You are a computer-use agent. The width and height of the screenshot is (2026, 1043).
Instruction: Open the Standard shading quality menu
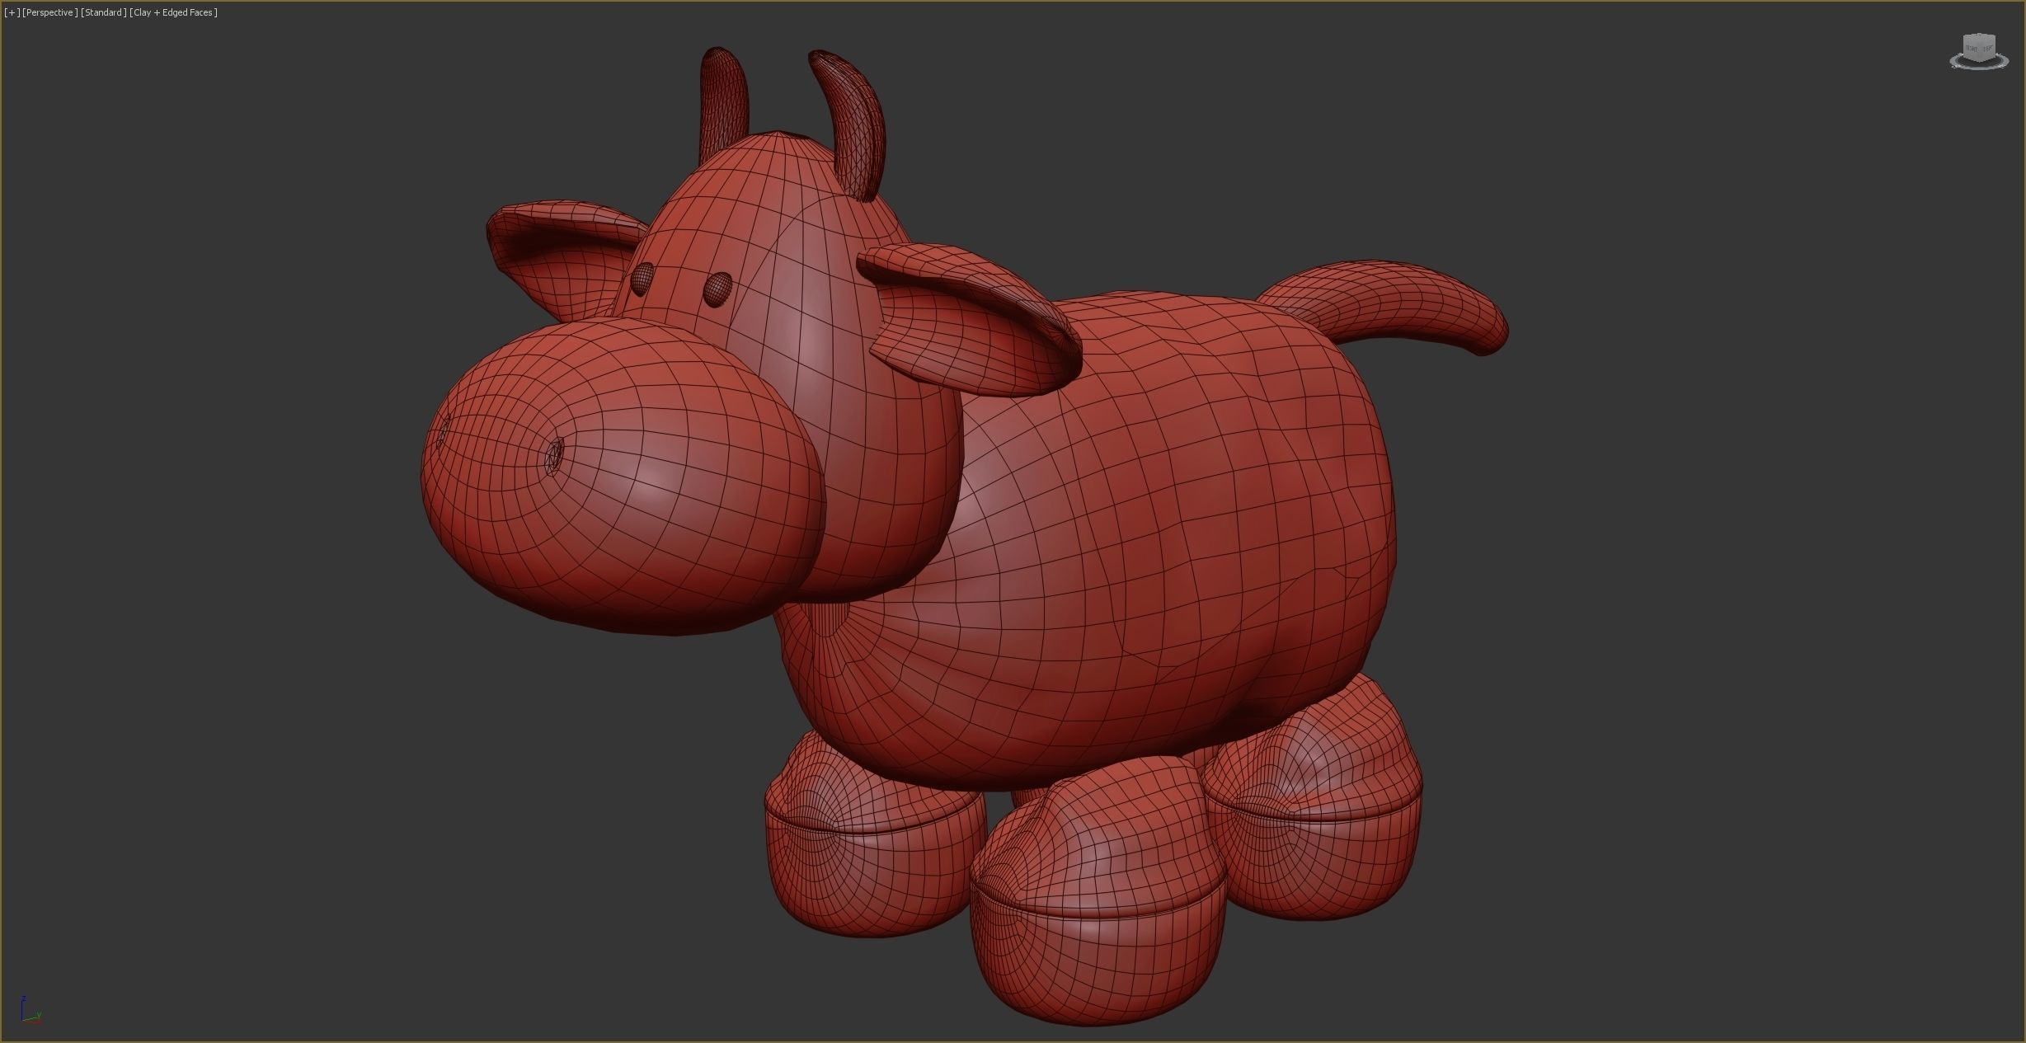click(x=104, y=12)
